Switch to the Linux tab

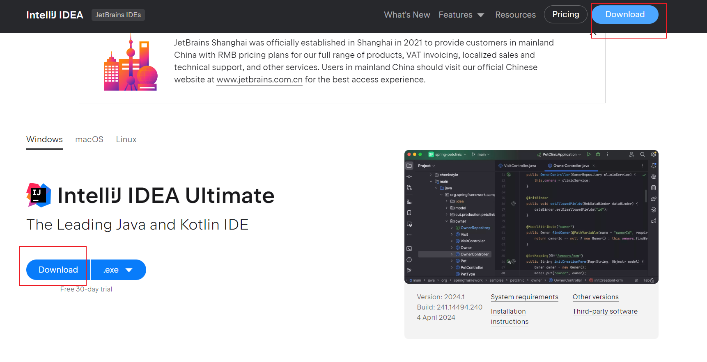click(126, 139)
